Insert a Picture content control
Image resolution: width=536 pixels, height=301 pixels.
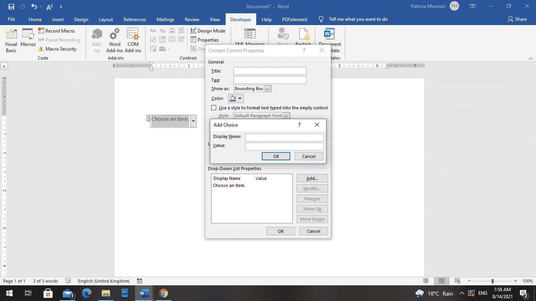(x=171, y=30)
